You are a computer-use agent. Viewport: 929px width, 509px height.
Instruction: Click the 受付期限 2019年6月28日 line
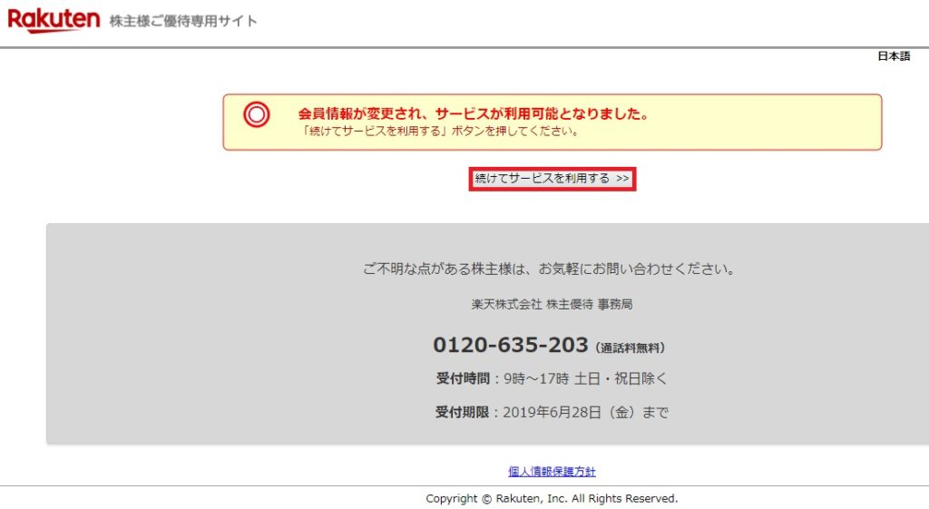pyautogui.click(x=552, y=413)
